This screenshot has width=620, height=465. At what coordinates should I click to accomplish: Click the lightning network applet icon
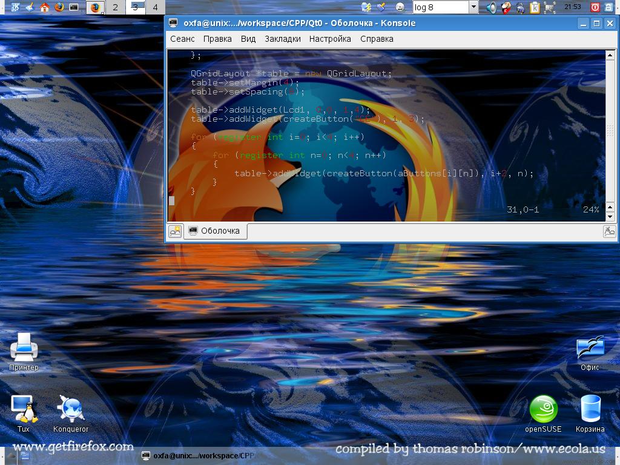click(366, 7)
